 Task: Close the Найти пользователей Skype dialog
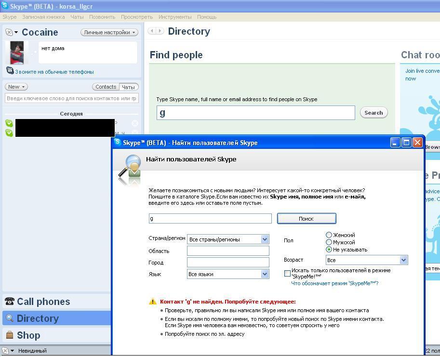[417, 143]
